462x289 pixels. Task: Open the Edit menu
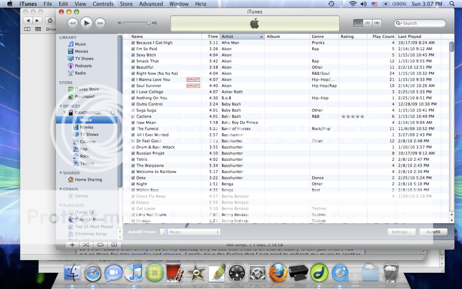pyautogui.click(x=63, y=4)
